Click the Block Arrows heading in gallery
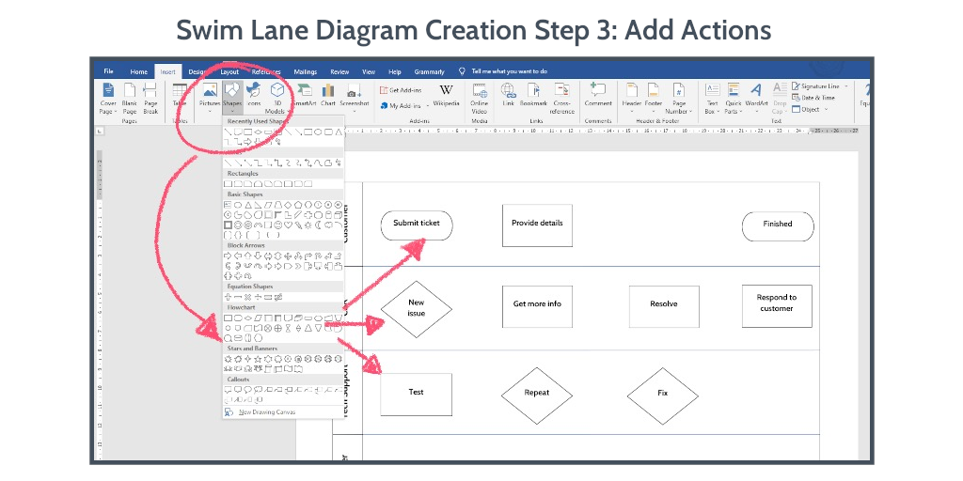Image resolution: width=963 pixels, height=481 pixels. coord(246,245)
